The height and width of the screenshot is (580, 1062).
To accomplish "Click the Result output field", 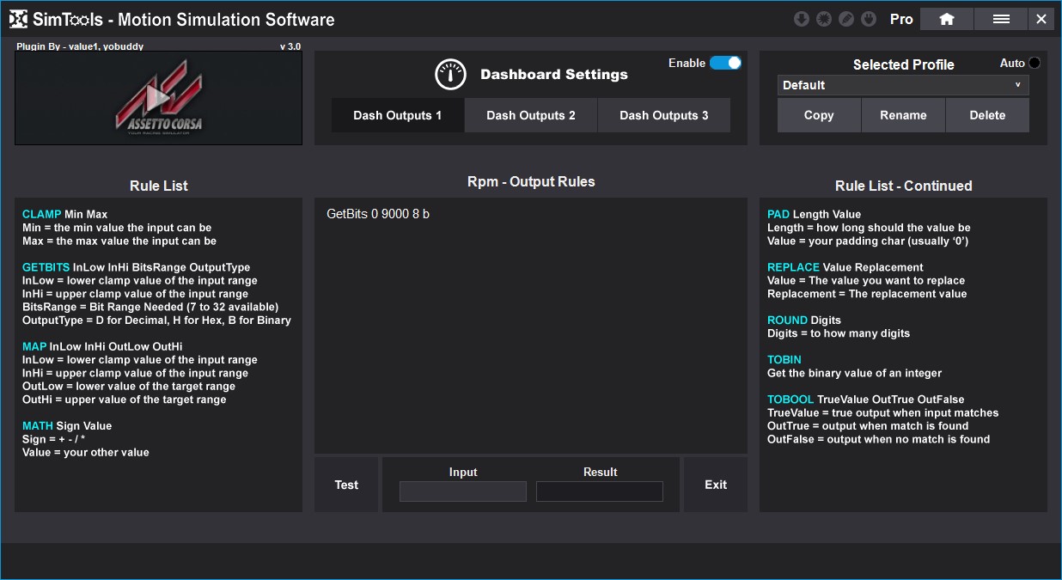I will (600, 491).
